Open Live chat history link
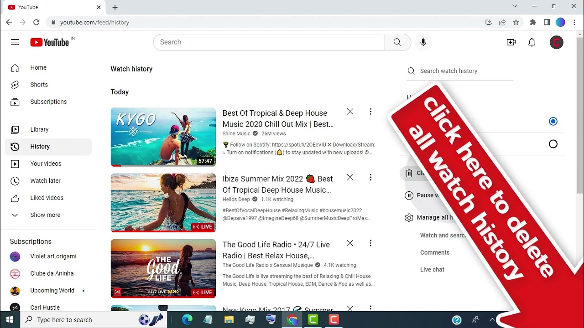 432,270
